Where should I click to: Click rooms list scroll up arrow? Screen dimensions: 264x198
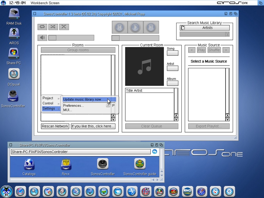pos(113,116)
